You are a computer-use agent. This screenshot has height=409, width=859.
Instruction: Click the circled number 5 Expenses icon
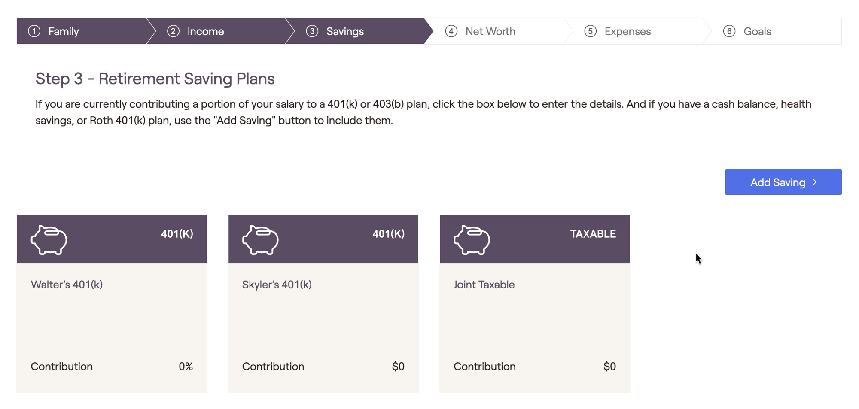590,31
